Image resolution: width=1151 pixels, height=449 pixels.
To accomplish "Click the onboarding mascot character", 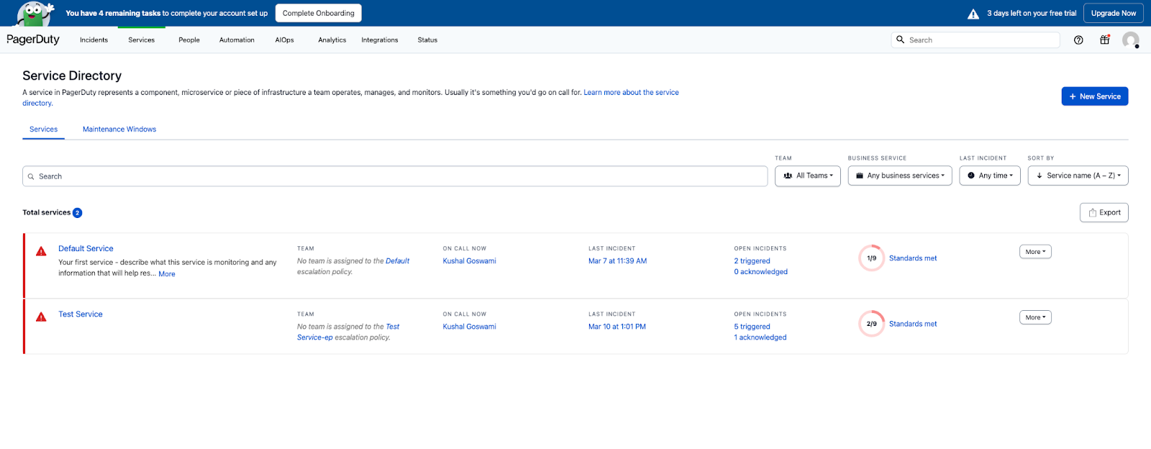I will [x=36, y=14].
